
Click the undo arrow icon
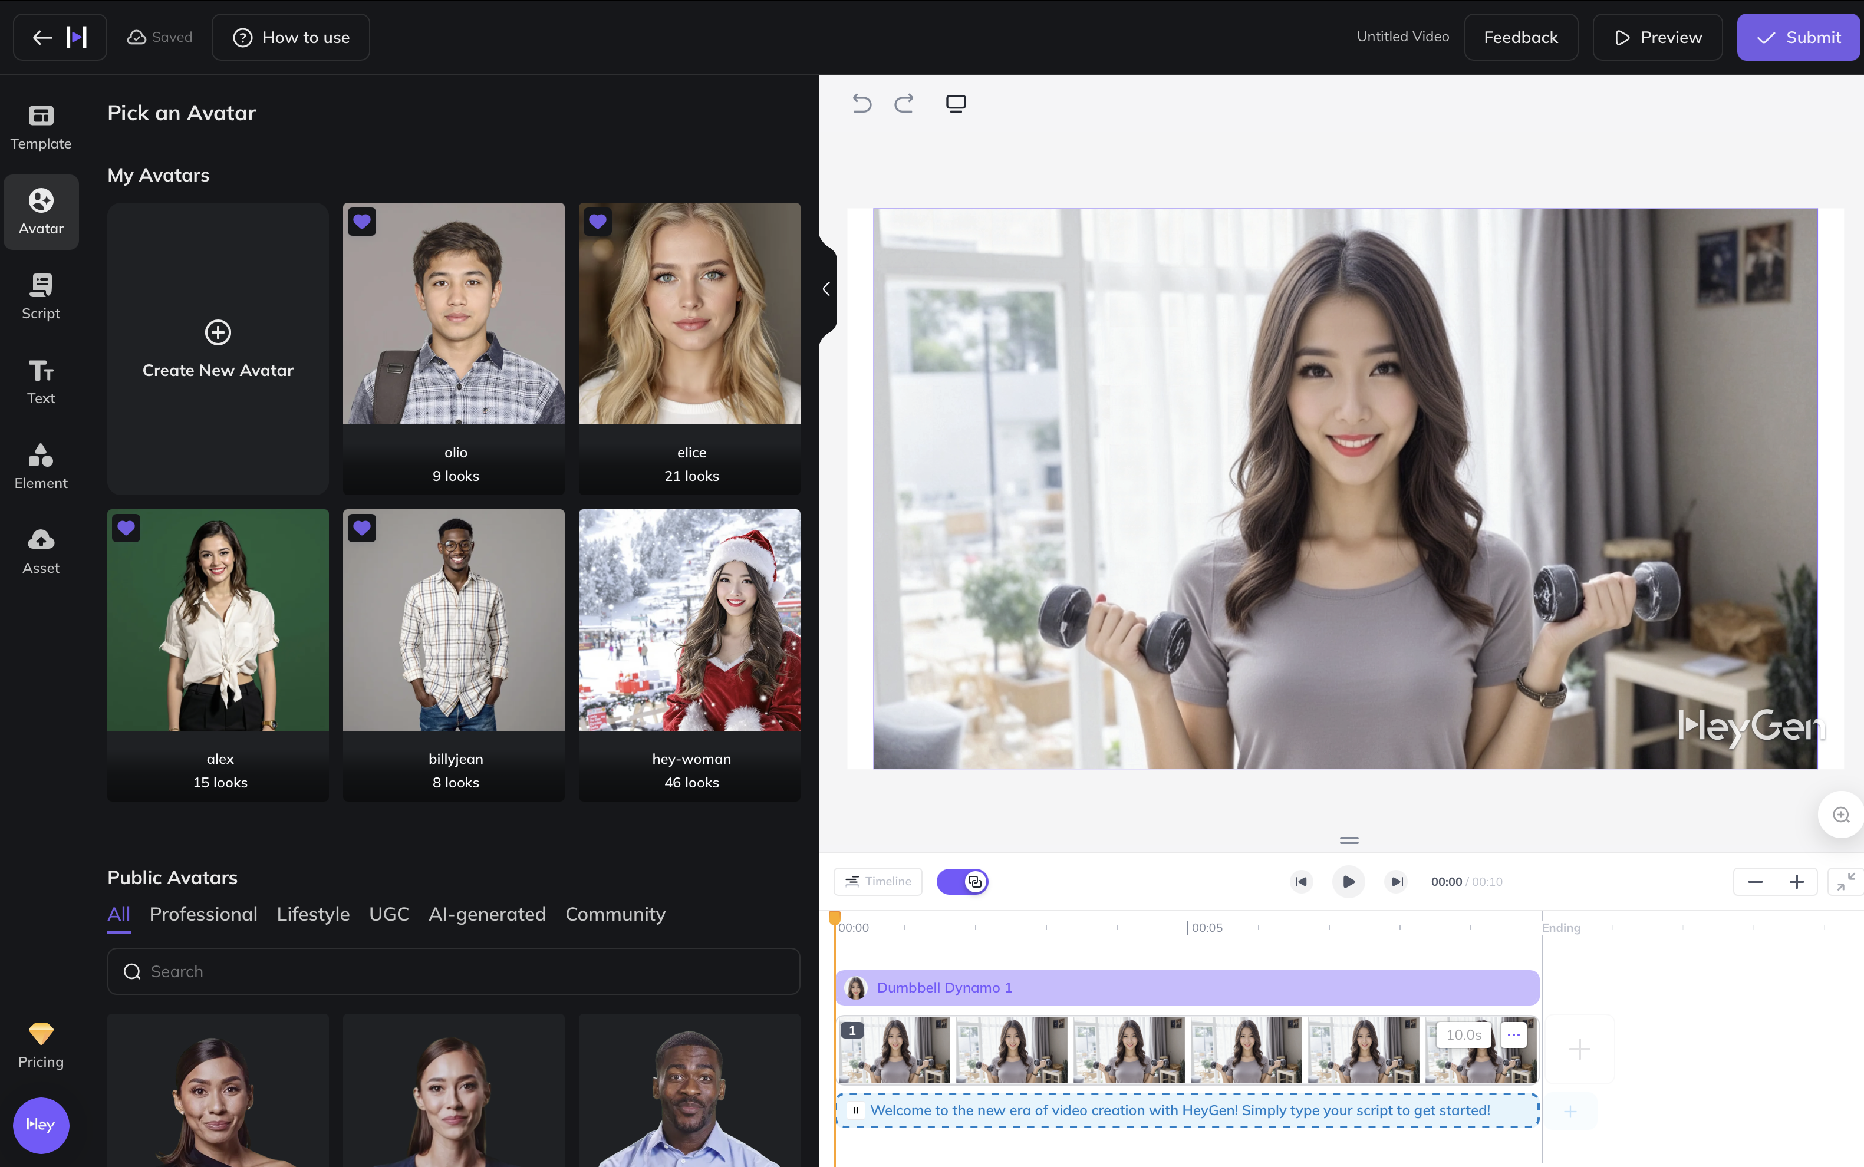(861, 103)
